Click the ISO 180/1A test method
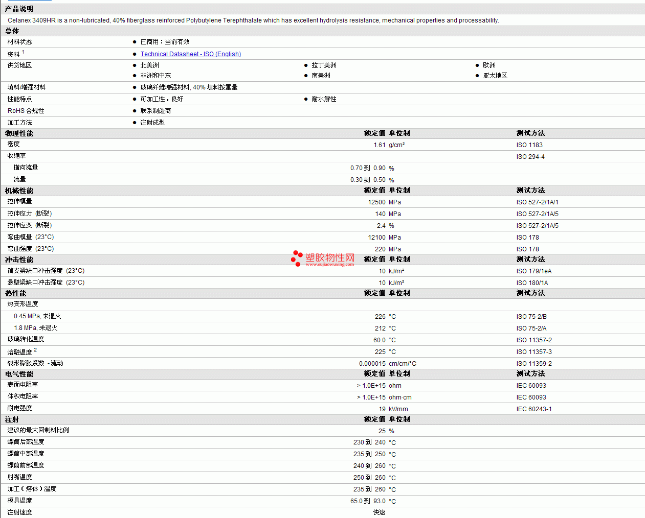The image size is (645, 518). pos(532,283)
